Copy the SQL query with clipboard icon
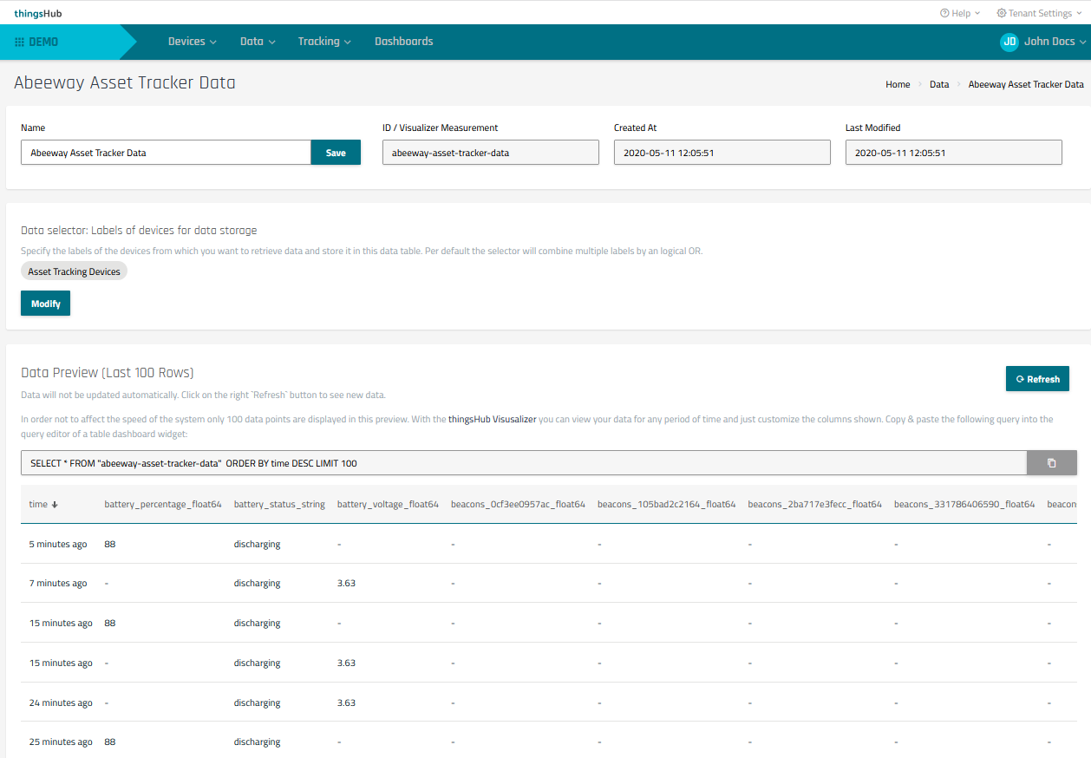 pos(1051,463)
